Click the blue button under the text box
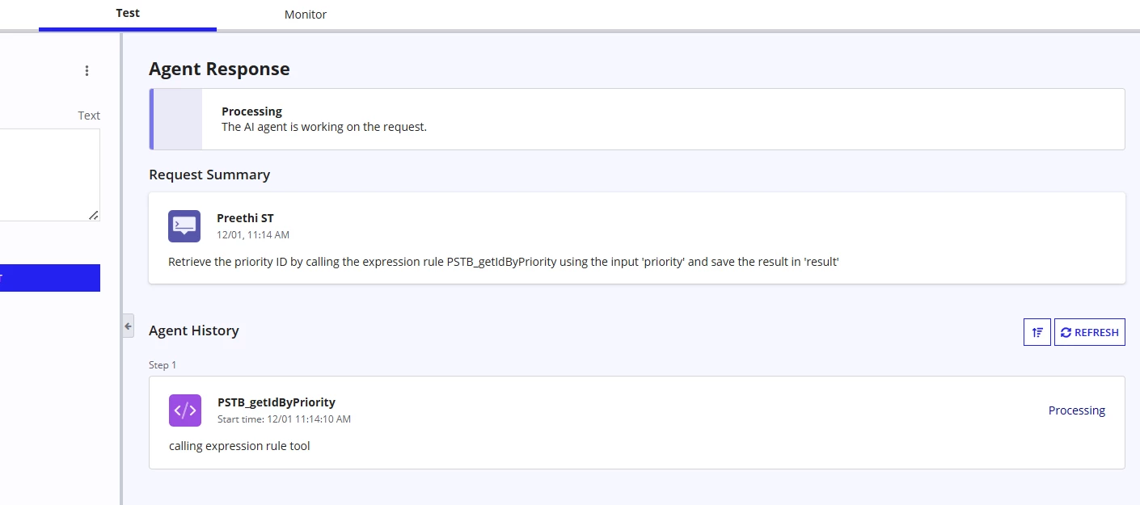This screenshot has height=505, width=1140. click(x=50, y=278)
